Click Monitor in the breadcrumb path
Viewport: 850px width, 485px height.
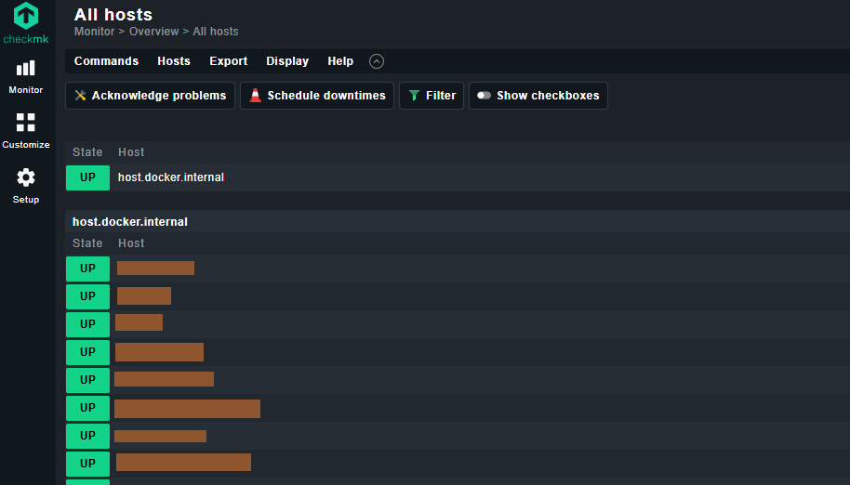tap(94, 32)
